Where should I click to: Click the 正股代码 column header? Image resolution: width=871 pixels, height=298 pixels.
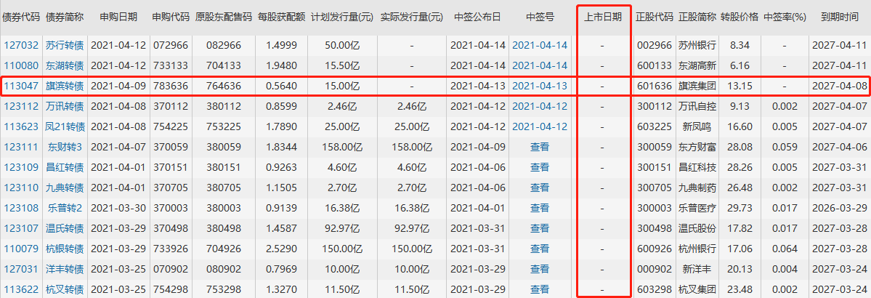pos(655,17)
